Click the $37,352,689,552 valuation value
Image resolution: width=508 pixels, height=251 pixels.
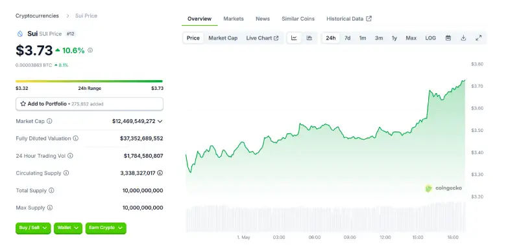pyautogui.click(x=141, y=138)
